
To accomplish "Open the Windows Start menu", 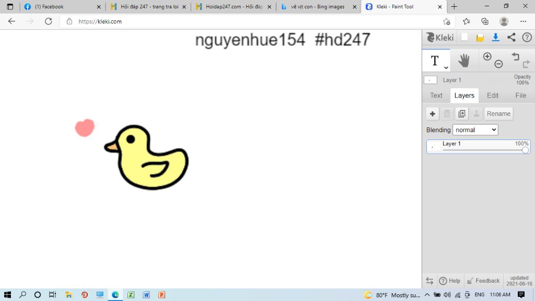I will tap(7, 295).
